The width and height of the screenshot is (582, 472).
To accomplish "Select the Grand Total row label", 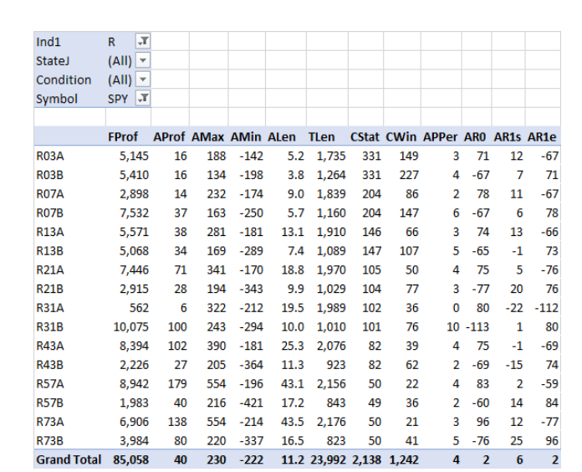I will (69, 459).
